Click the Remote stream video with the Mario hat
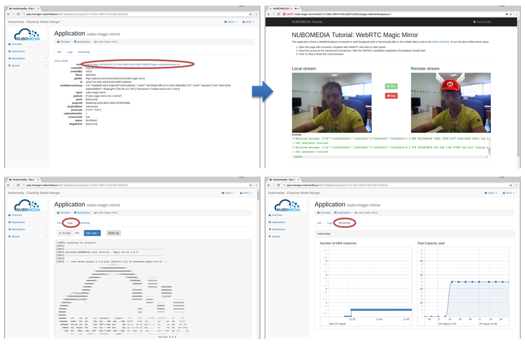The width and height of the screenshot is (525, 346). click(x=451, y=103)
